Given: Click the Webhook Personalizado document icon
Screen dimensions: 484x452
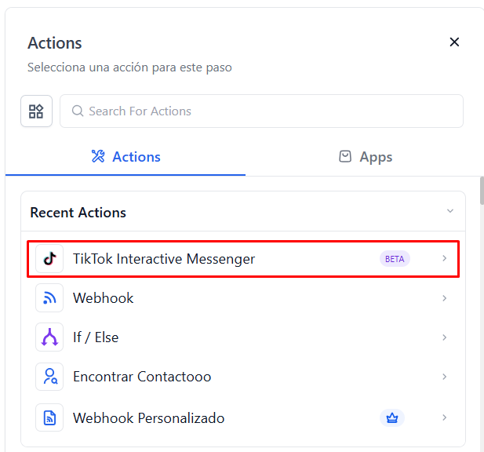Looking at the screenshot, I should [x=49, y=417].
